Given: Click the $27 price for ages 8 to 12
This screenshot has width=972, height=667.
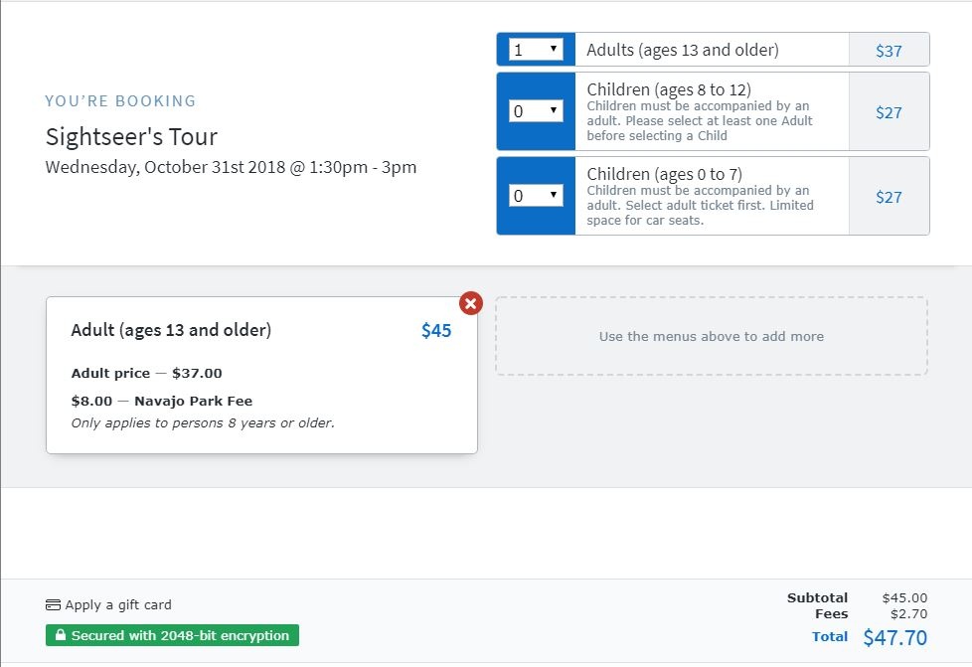Looking at the screenshot, I should click(x=889, y=112).
